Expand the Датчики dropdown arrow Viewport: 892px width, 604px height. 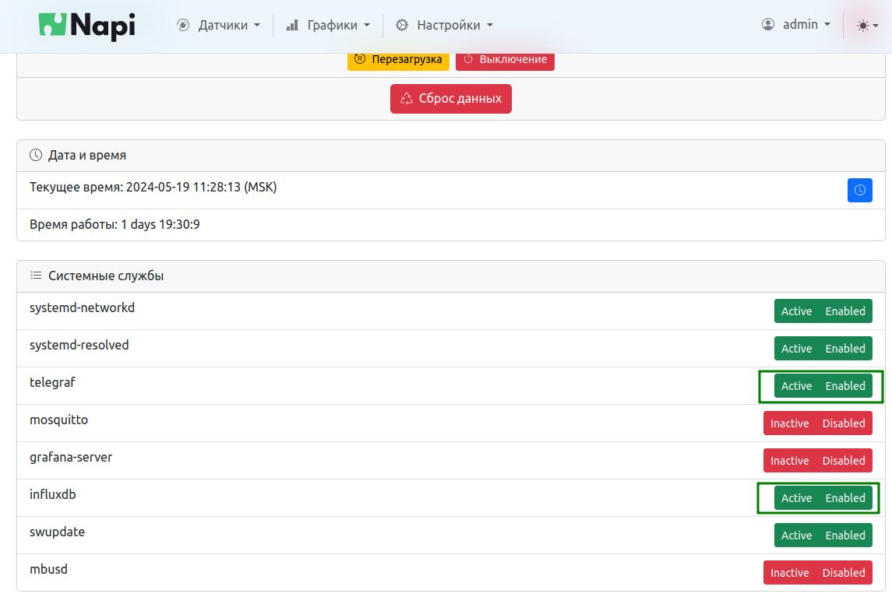coord(257,25)
